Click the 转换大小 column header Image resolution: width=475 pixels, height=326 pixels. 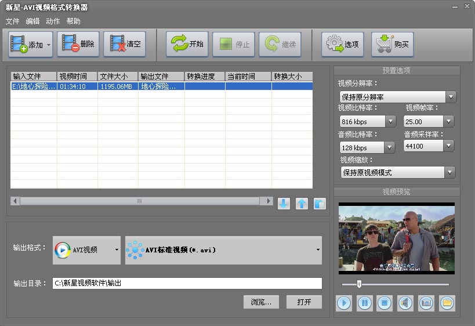[292, 77]
